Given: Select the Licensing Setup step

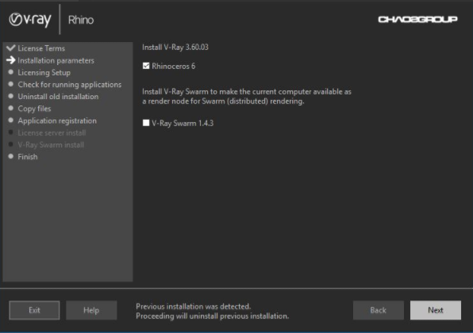Looking at the screenshot, I should [44, 73].
